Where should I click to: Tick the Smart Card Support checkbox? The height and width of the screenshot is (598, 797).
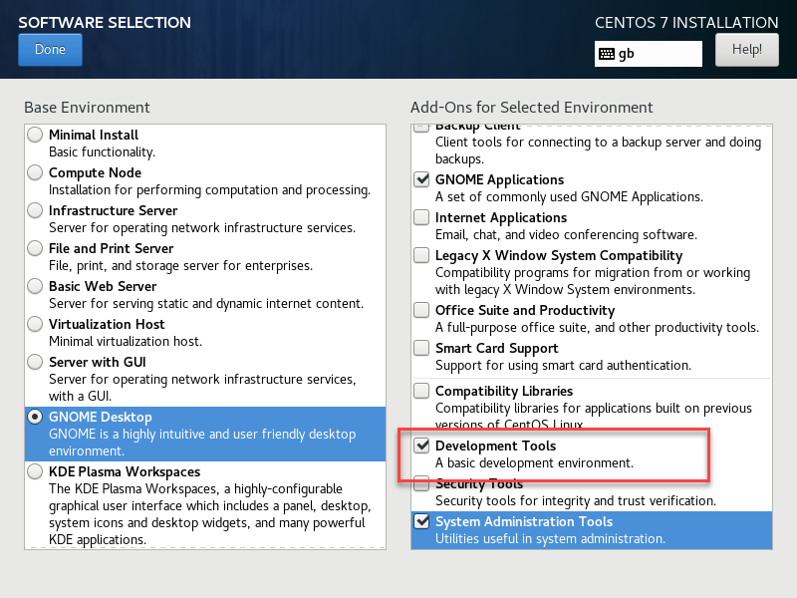(x=421, y=348)
